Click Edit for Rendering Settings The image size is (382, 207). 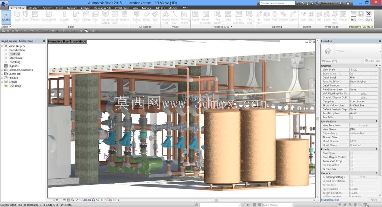coord(363,177)
